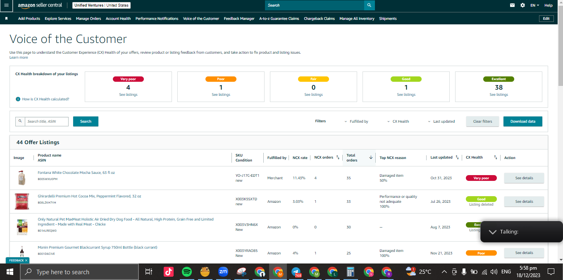Open Account Health menu item
563x280 pixels.
(x=118, y=19)
